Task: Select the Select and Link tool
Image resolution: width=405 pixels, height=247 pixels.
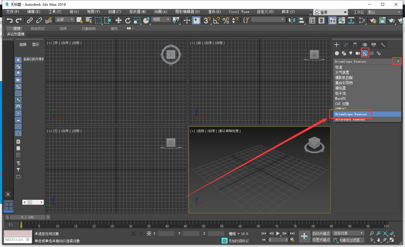Action: (30, 20)
